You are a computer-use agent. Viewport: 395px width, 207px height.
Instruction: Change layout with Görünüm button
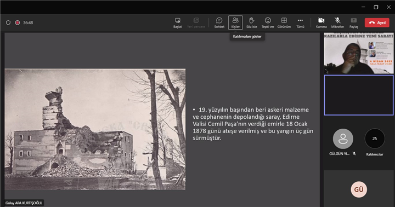[284, 22]
